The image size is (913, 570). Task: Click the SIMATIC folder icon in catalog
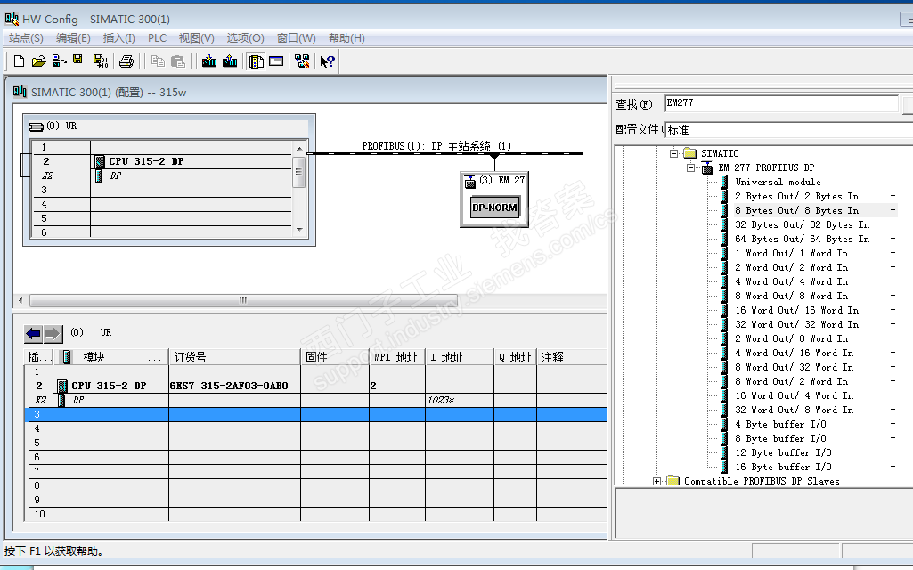[690, 153]
